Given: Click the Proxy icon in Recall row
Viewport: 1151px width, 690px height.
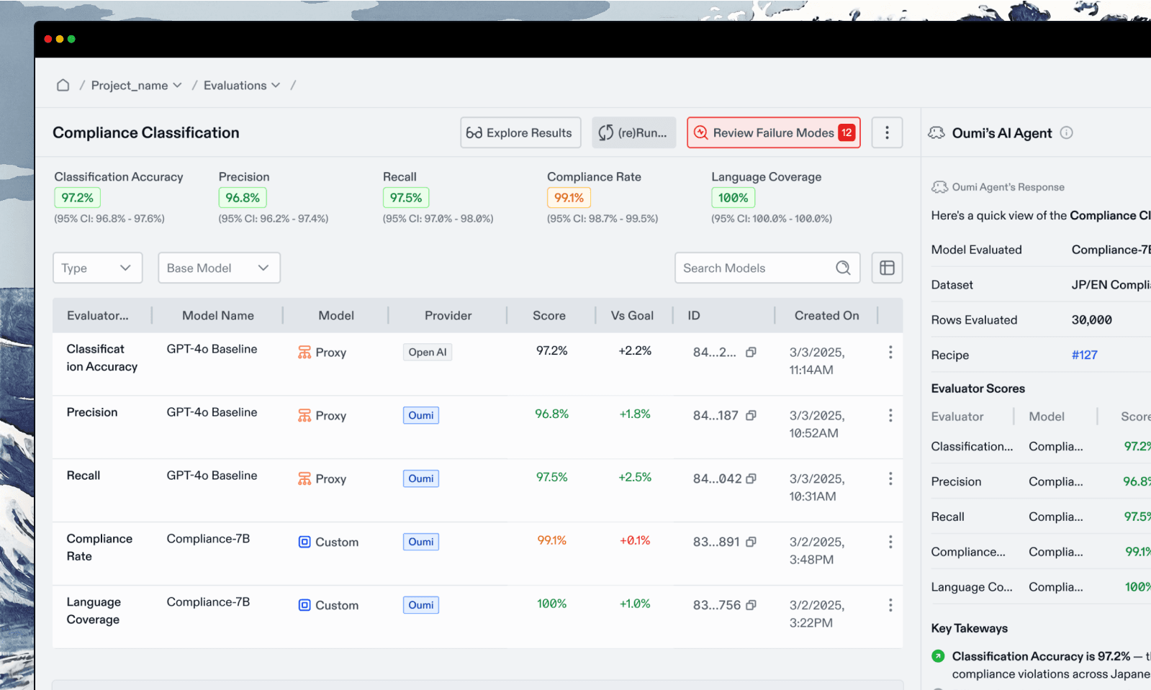Looking at the screenshot, I should [x=304, y=478].
